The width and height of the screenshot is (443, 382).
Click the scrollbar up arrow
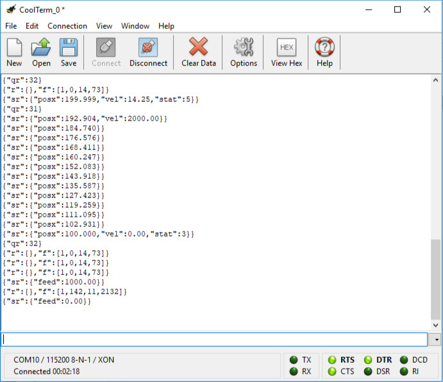coord(435,80)
